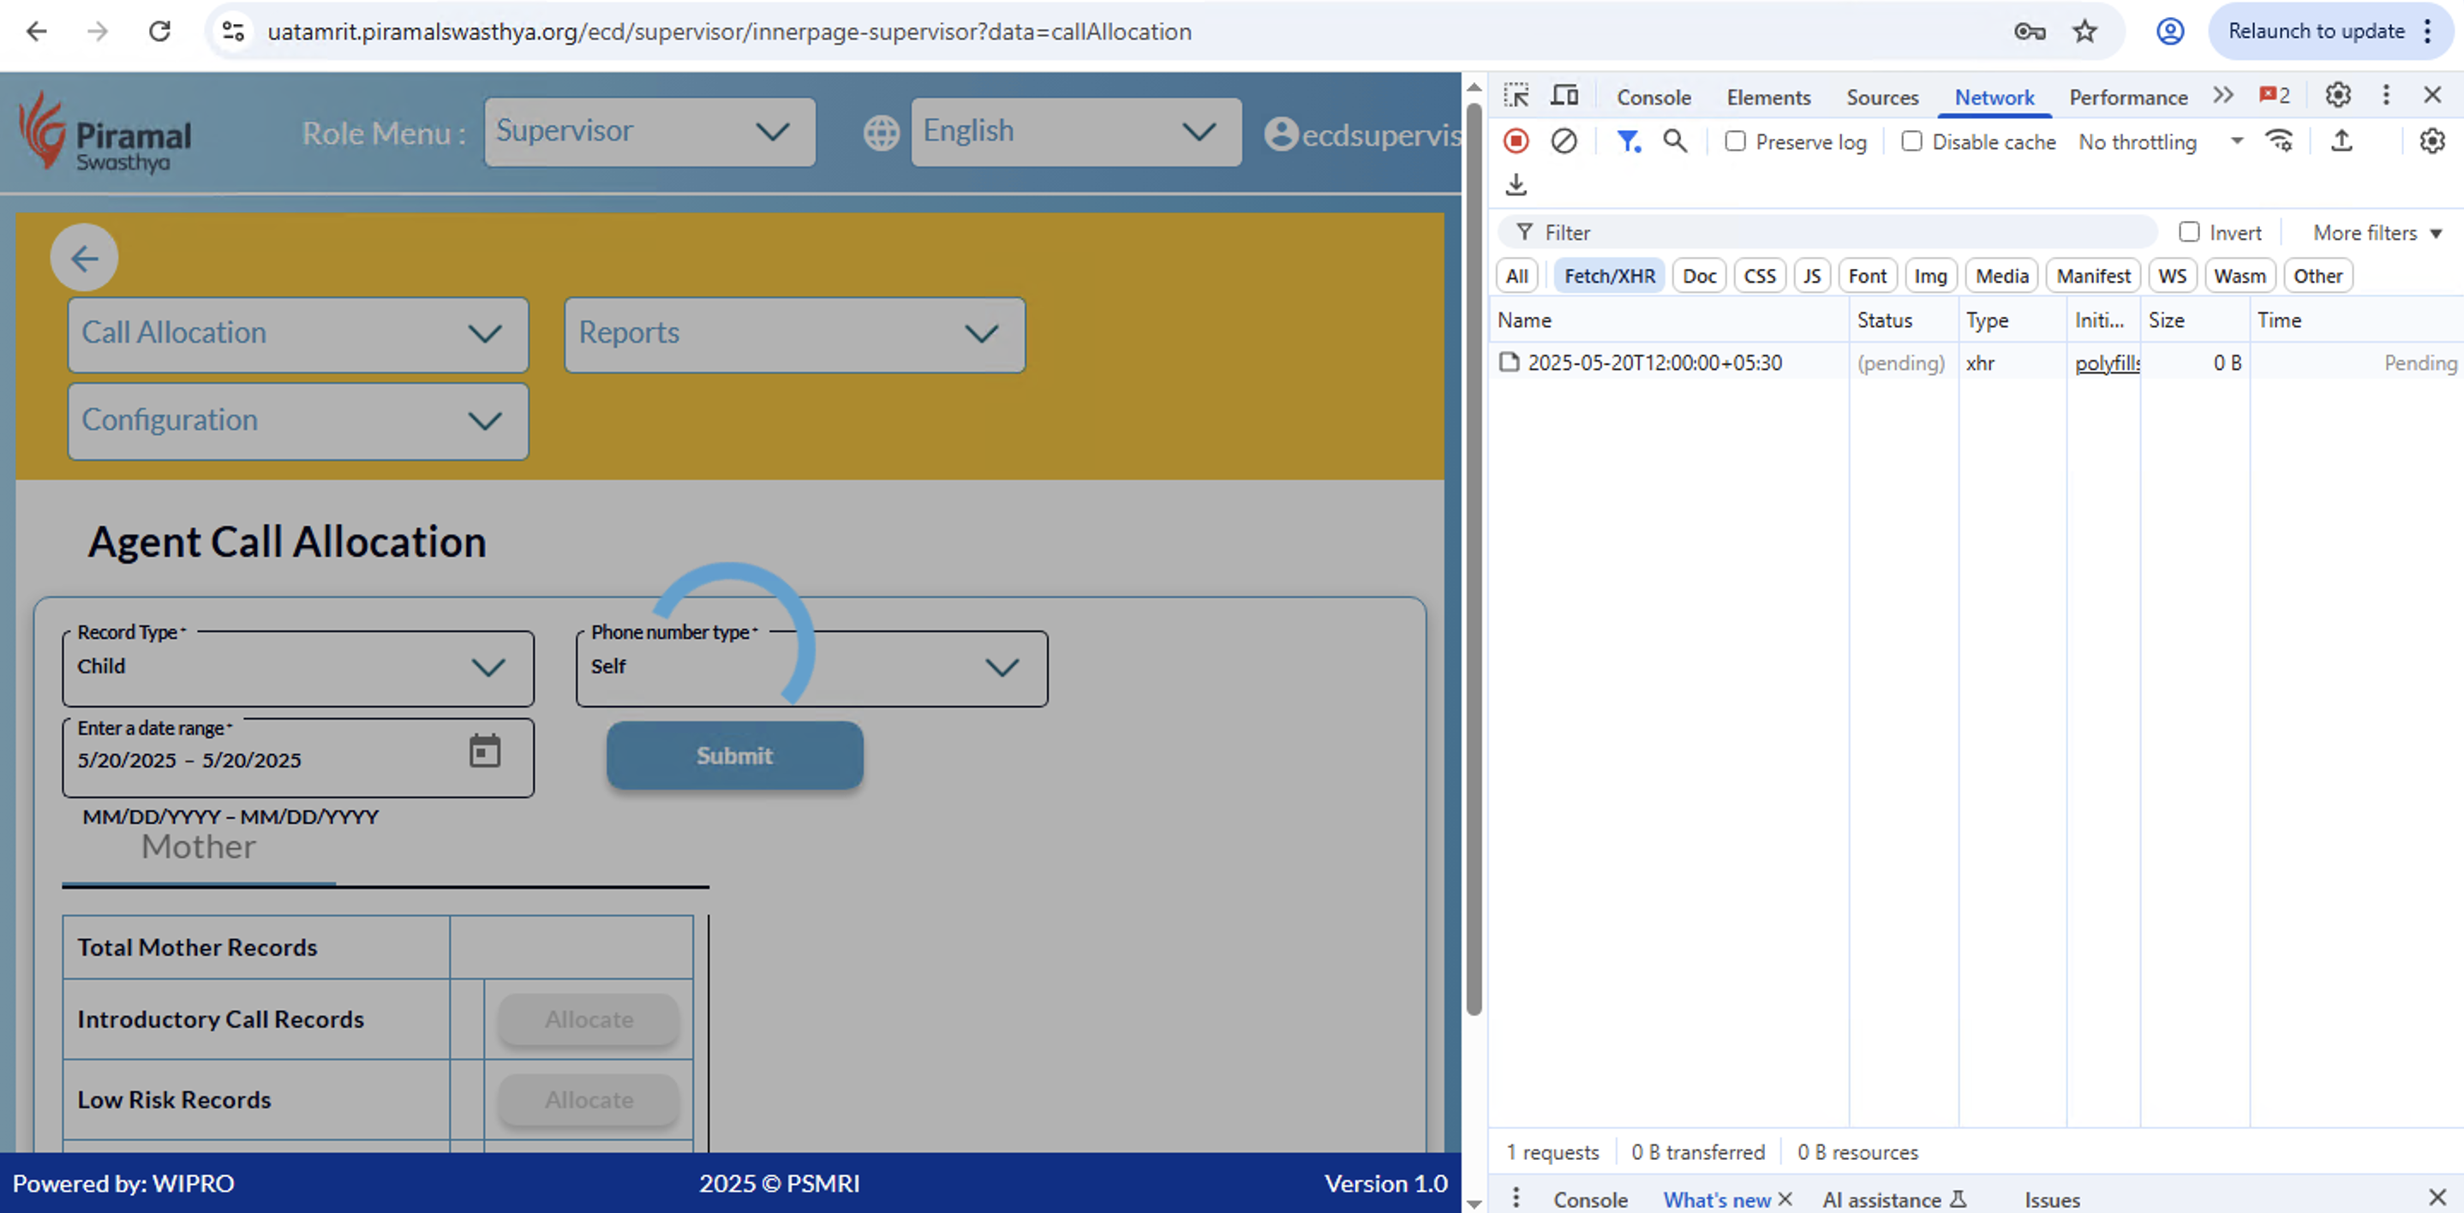This screenshot has width=2464, height=1213.
Task: Click the page vertical scrollbar thumb
Action: 1474,558
